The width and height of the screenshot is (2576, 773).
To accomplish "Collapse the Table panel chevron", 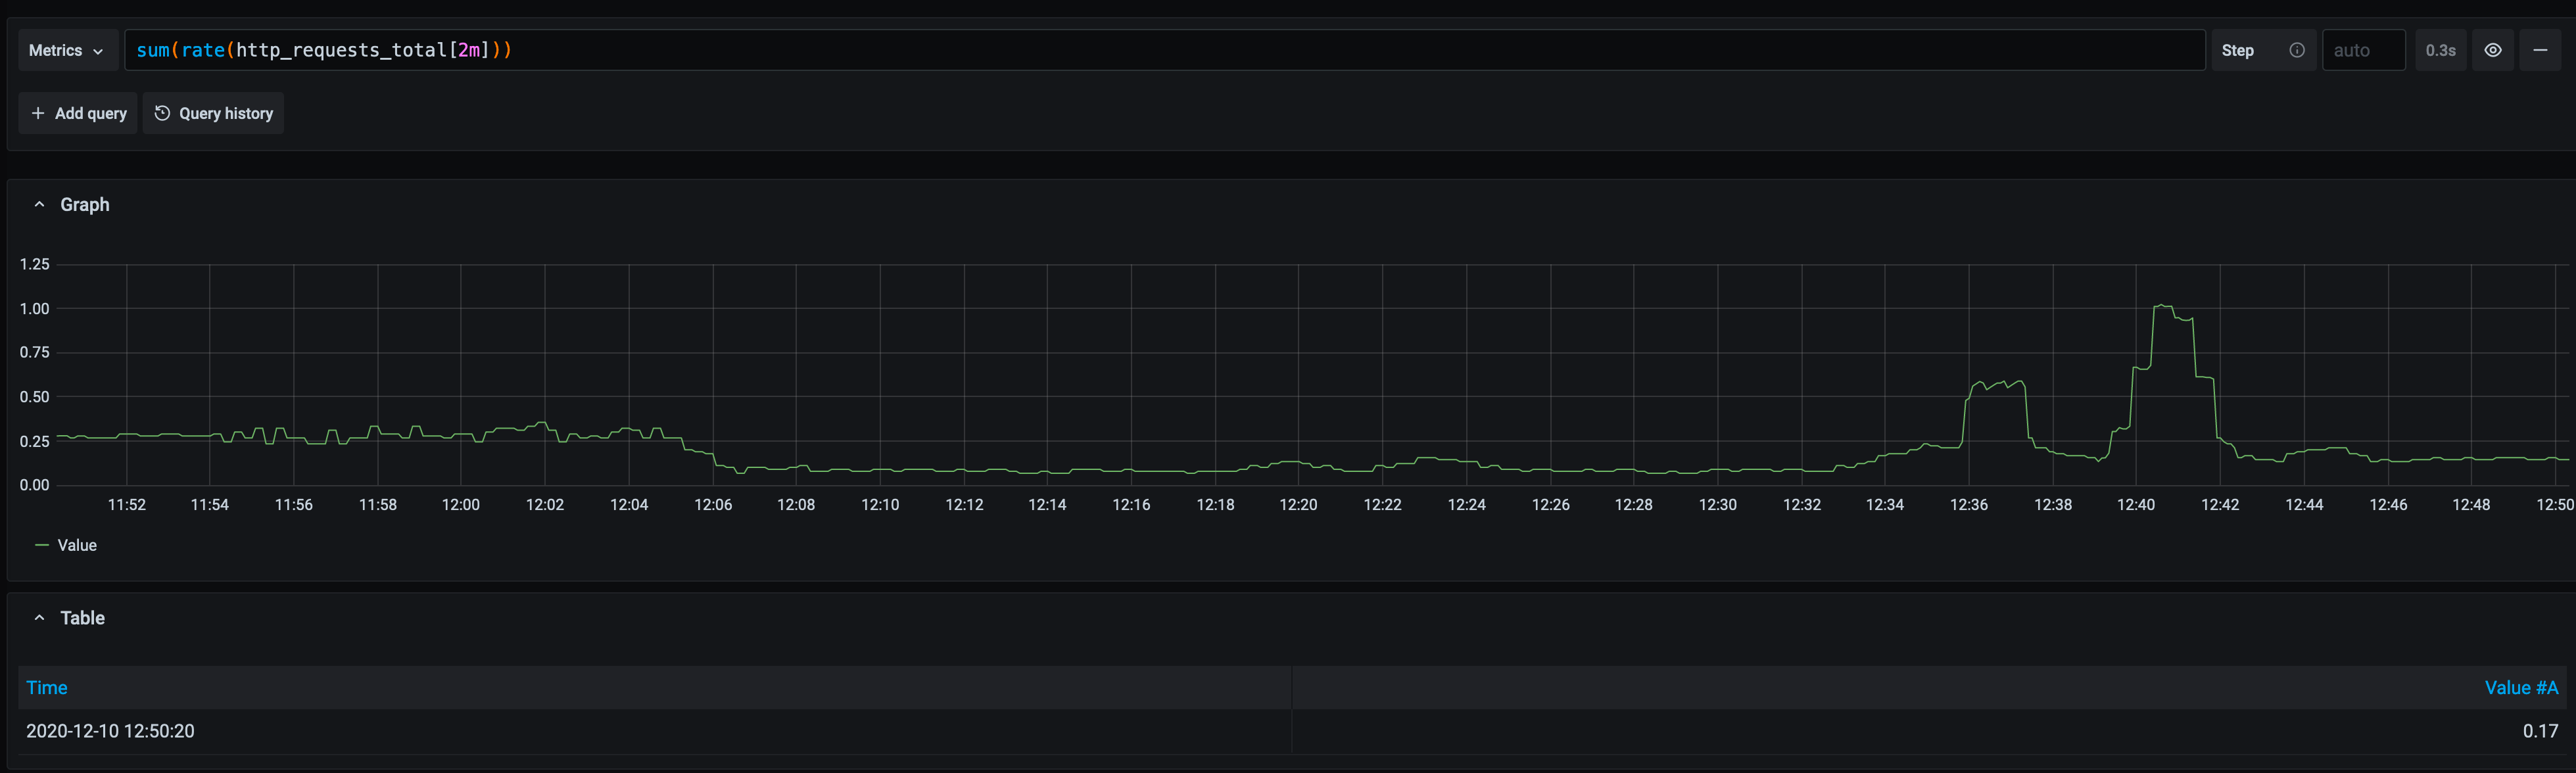I will pos(39,618).
